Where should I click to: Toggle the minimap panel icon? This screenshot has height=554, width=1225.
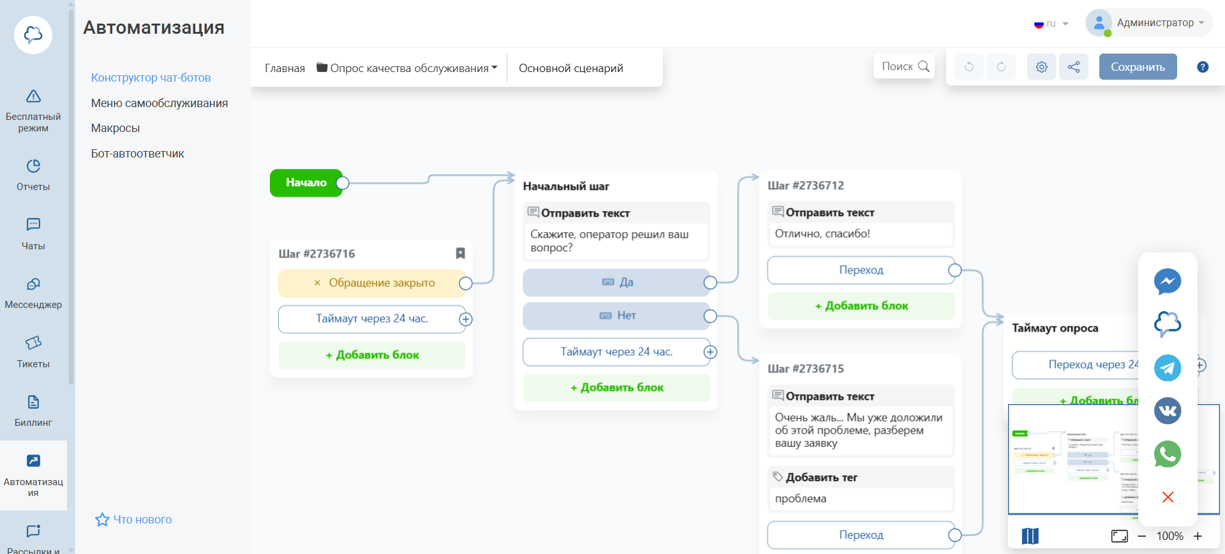1030,536
